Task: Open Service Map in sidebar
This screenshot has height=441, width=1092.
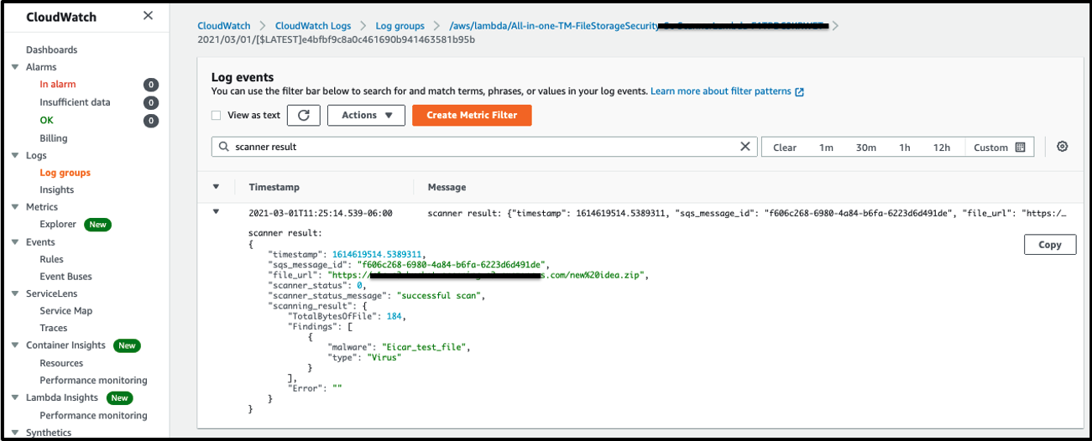Action: pos(66,311)
